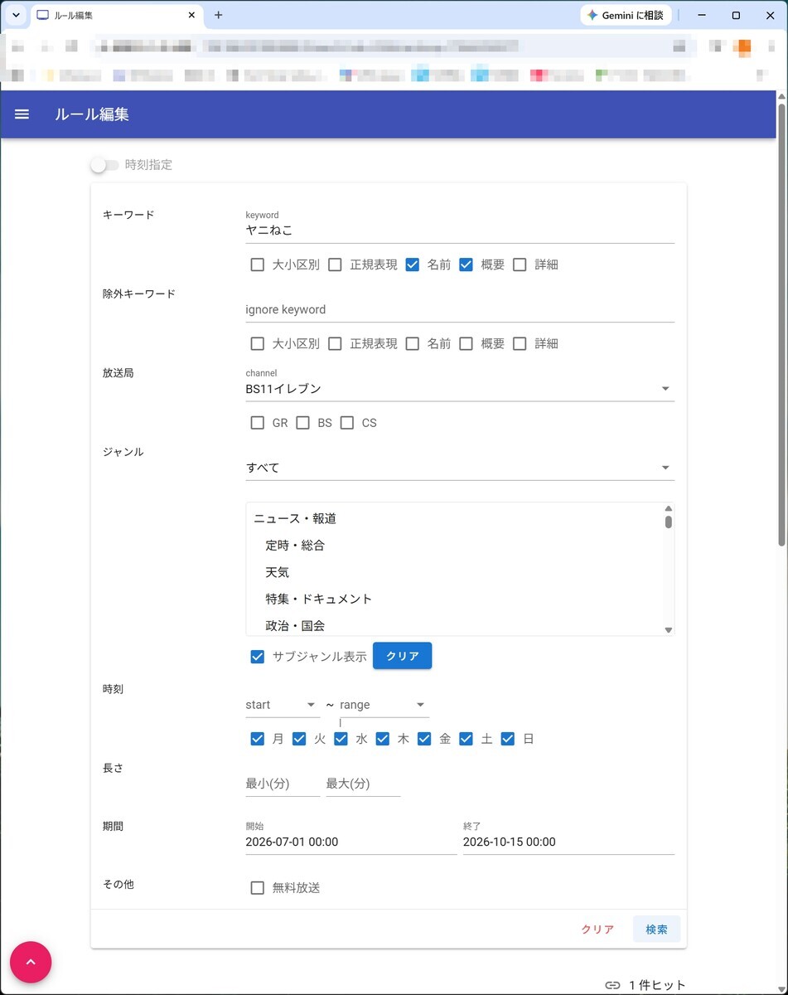Check the CS broadcast type box
The height and width of the screenshot is (995, 788).
click(x=347, y=423)
